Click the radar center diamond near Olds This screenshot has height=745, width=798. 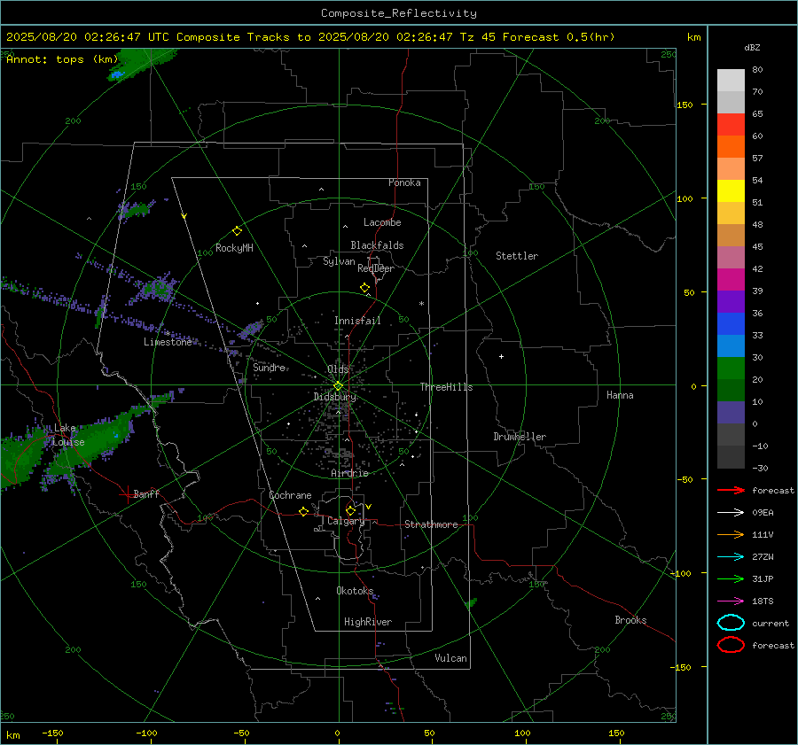click(x=339, y=386)
